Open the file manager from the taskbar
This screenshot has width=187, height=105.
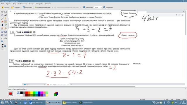pos(11,103)
